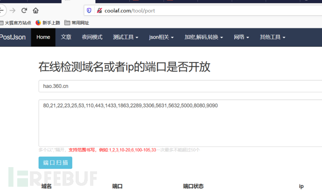322x190 pixels.
Task: Open the 火狐官方站点 bookmark
Action: point(15,23)
